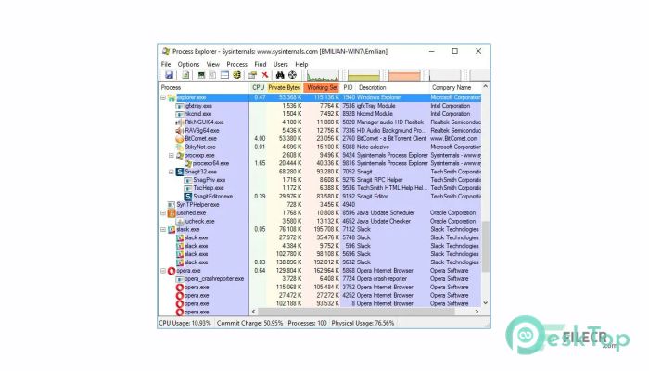Image resolution: width=649 pixels, height=371 pixels.
Task: Open the Process menu
Action: pos(236,64)
